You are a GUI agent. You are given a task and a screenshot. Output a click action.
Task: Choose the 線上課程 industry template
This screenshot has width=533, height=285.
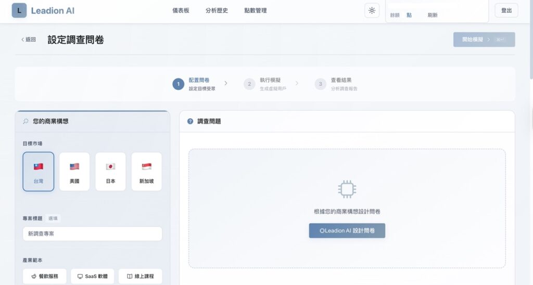(x=141, y=276)
